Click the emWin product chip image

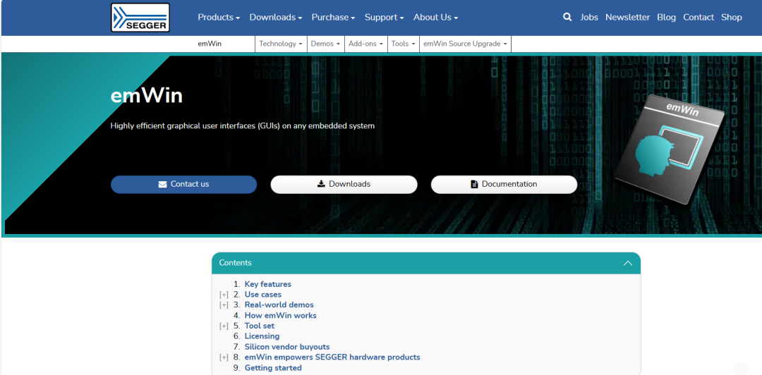tap(669, 149)
